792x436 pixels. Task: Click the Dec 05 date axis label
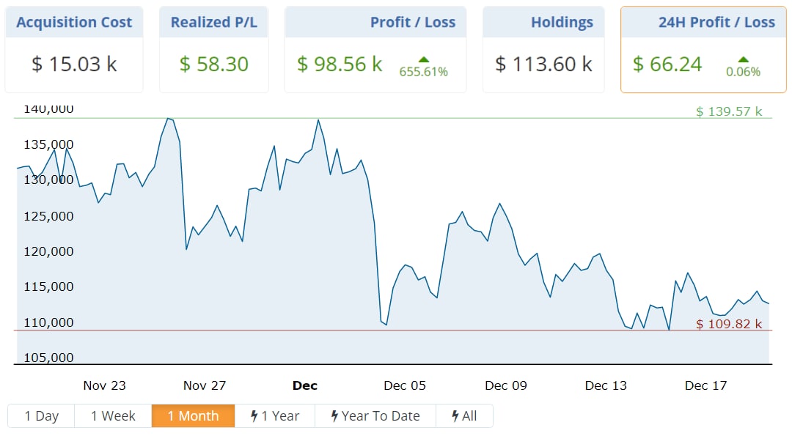click(x=405, y=385)
